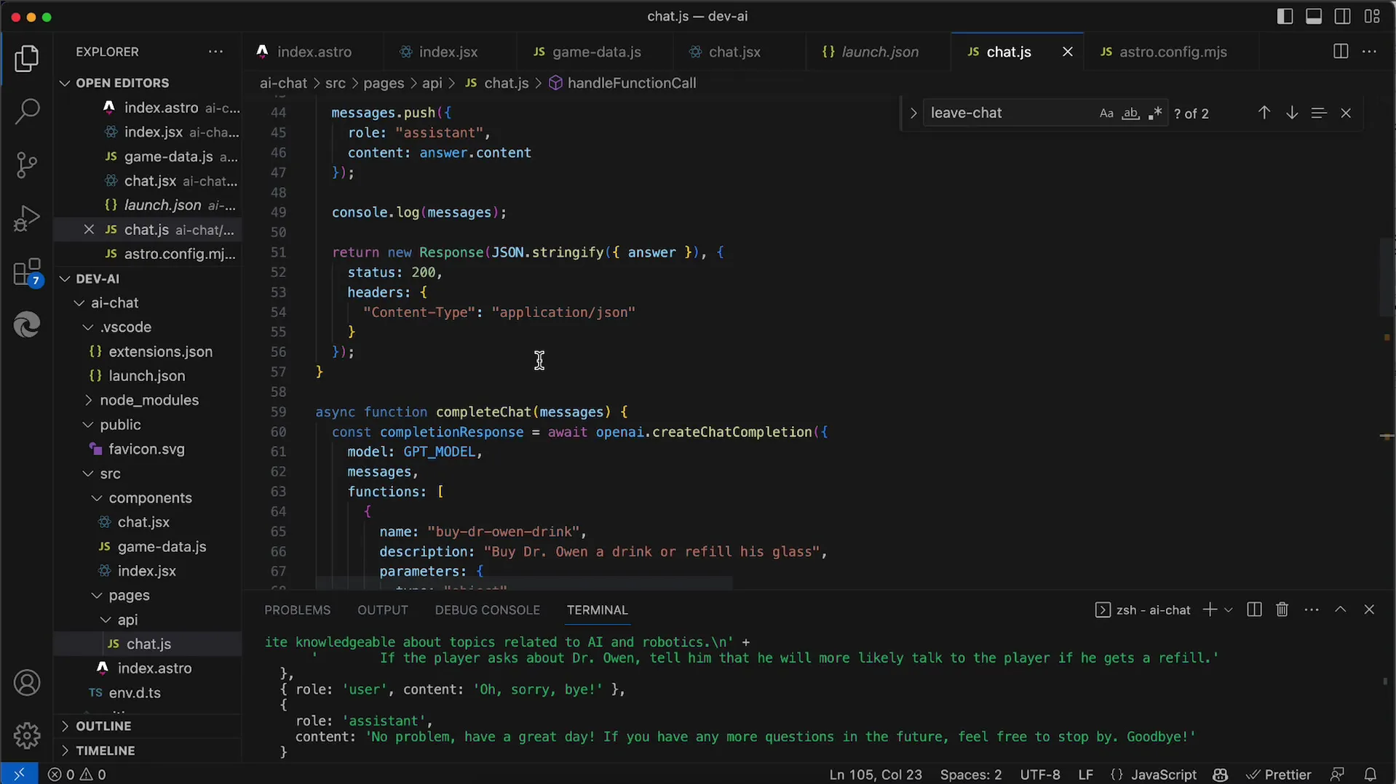The height and width of the screenshot is (784, 1396).
Task: Change language mode JavaScript in status bar
Action: [1163, 775]
